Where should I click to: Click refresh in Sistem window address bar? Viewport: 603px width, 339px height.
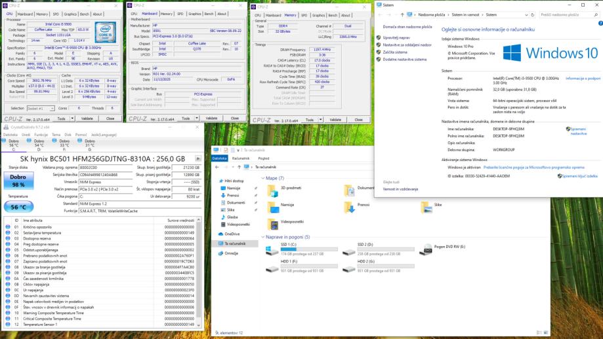[533, 15]
